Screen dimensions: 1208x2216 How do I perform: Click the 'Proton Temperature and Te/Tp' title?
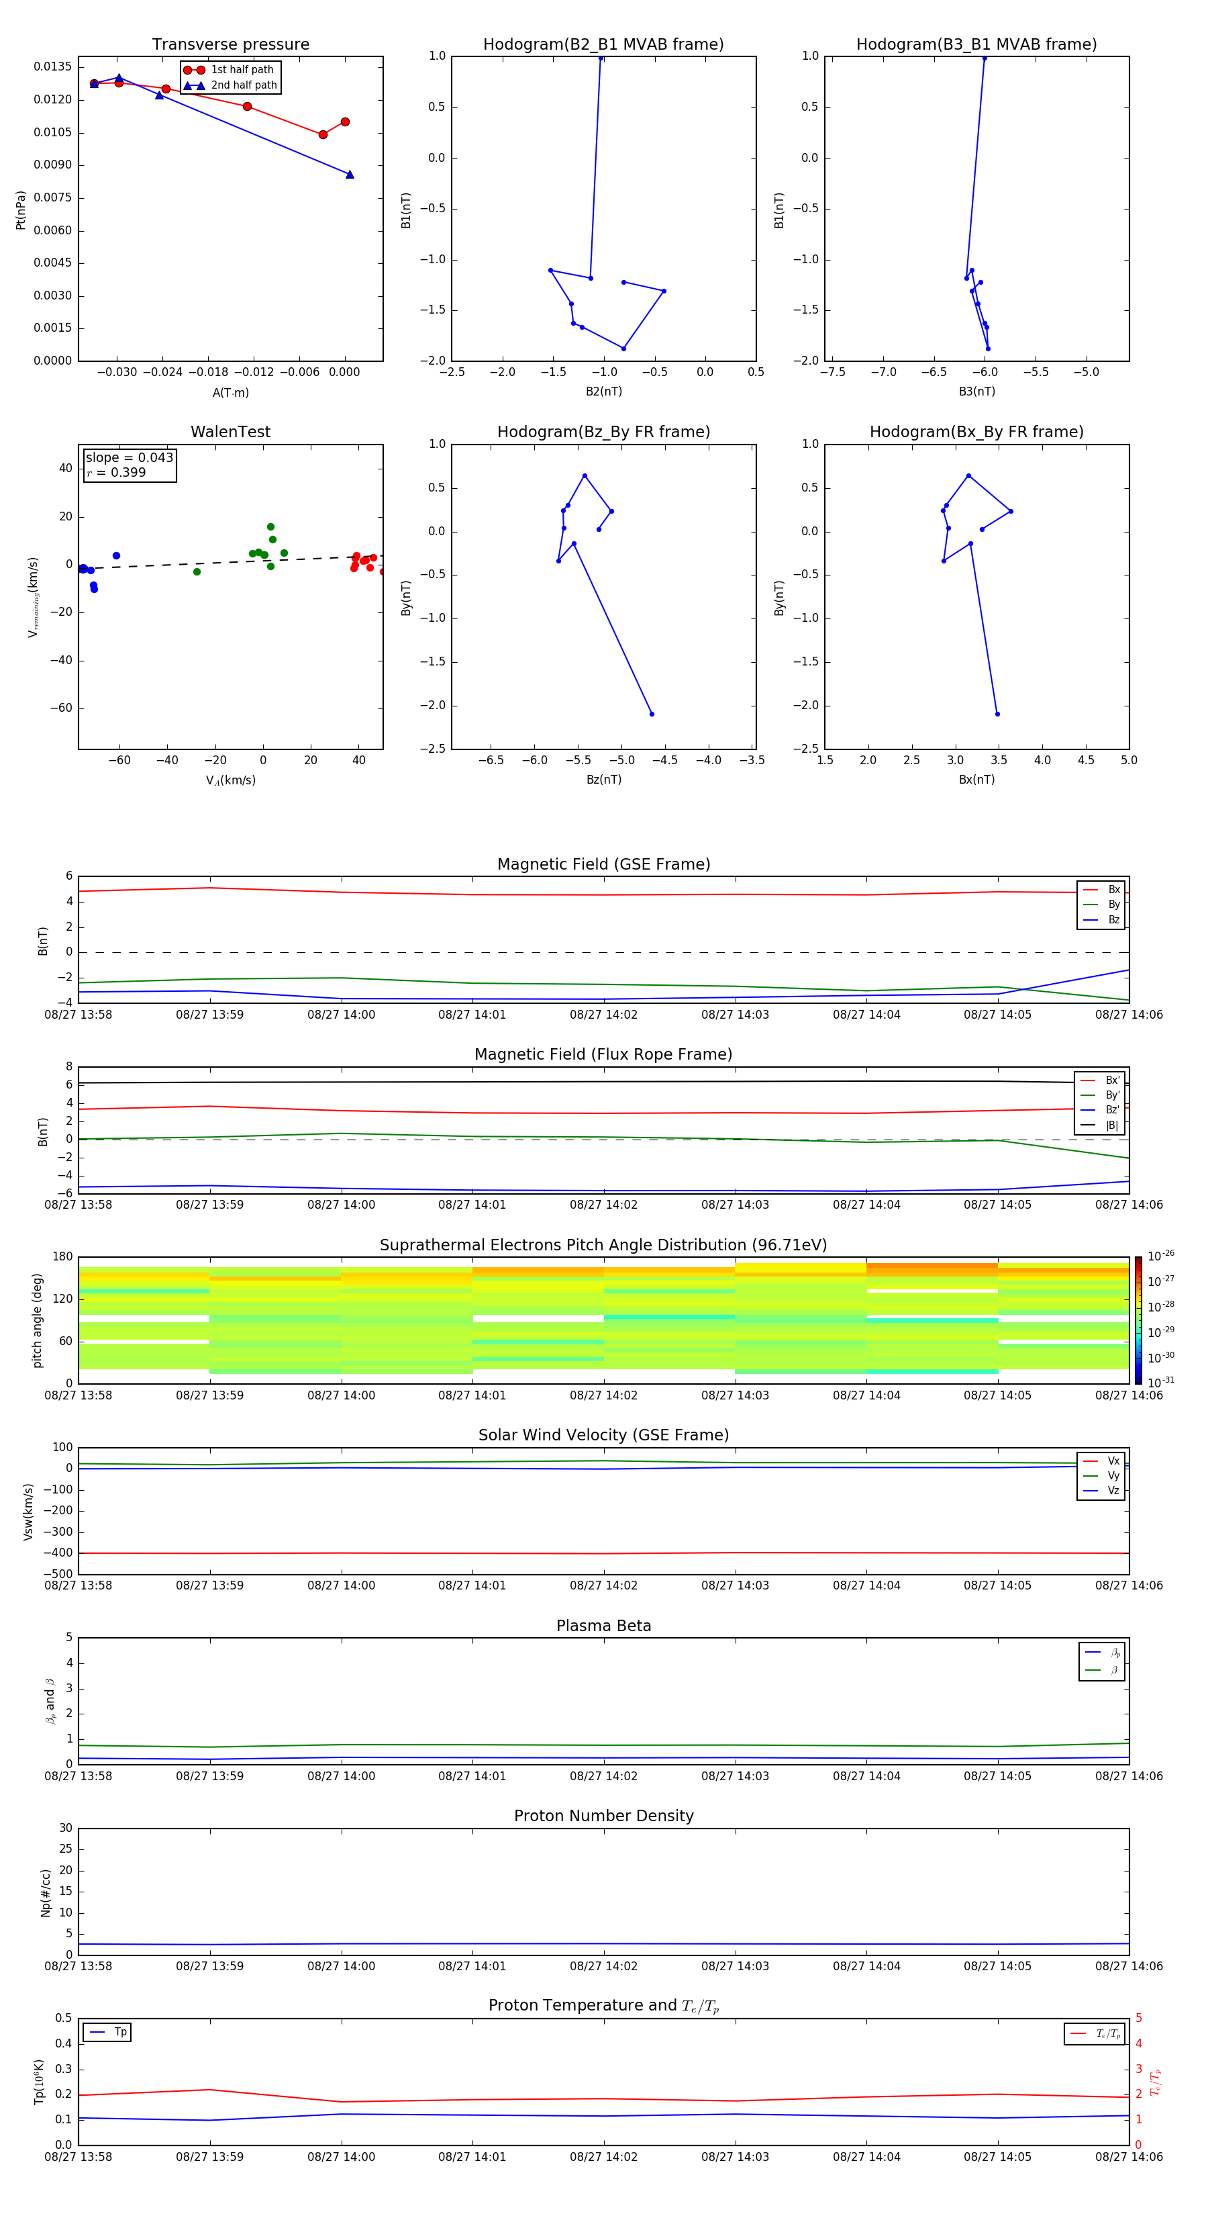pyautogui.click(x=603, y=2006)
